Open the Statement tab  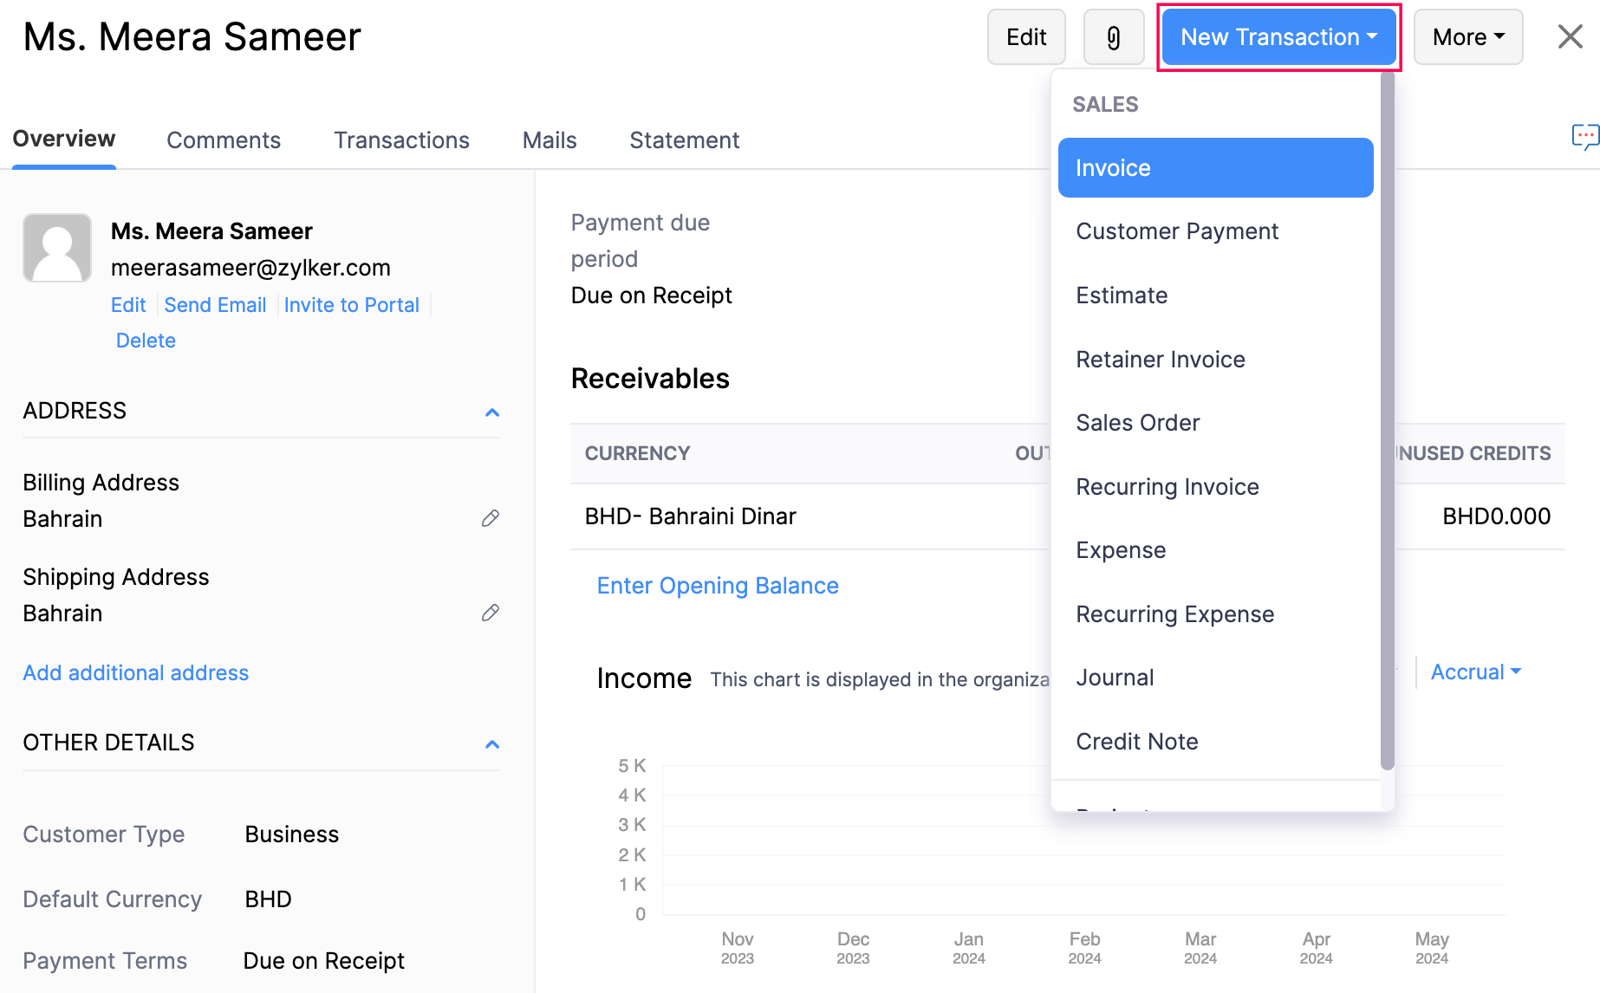pyautogui.click(x=684, y=140)
